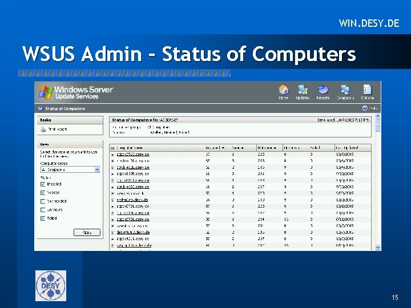
Task: Uncheck the Failed status checkbox
Action: tap(43, 218)
